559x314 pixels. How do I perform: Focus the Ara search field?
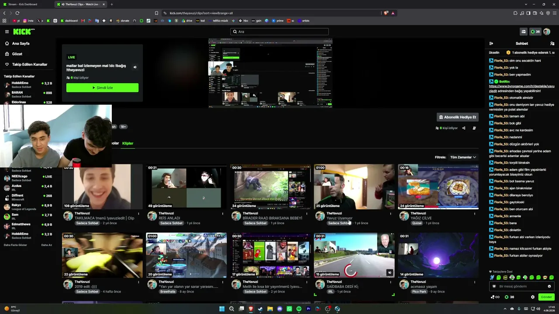point(279,31)
